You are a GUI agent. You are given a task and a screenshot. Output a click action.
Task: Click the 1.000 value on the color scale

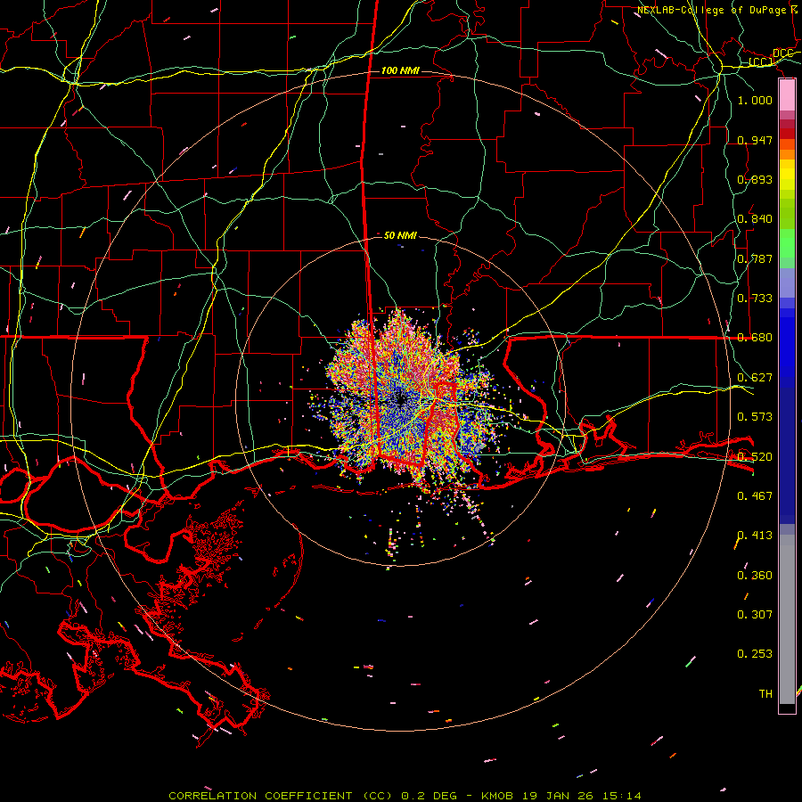pos(755,100)
